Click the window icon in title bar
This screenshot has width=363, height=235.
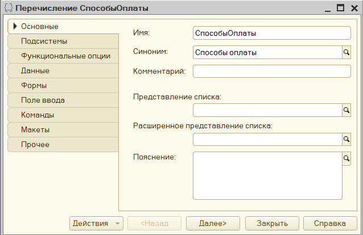[x=9, y=9]
